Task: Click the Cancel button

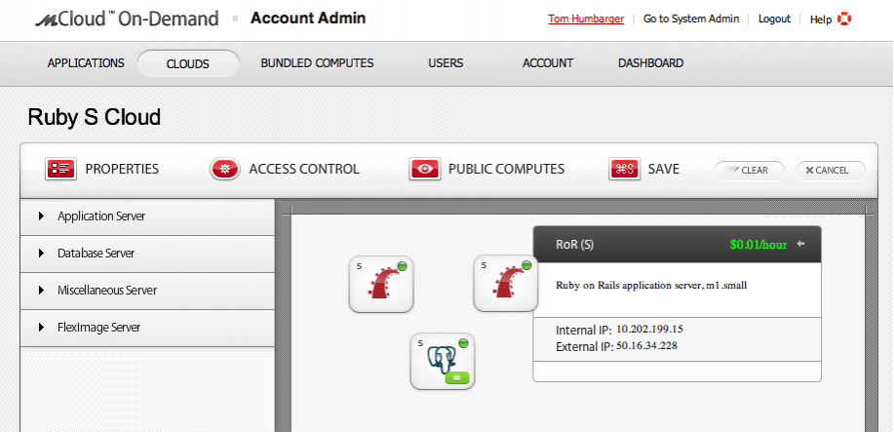Action: pyautogui.click(x=831, y=170)
